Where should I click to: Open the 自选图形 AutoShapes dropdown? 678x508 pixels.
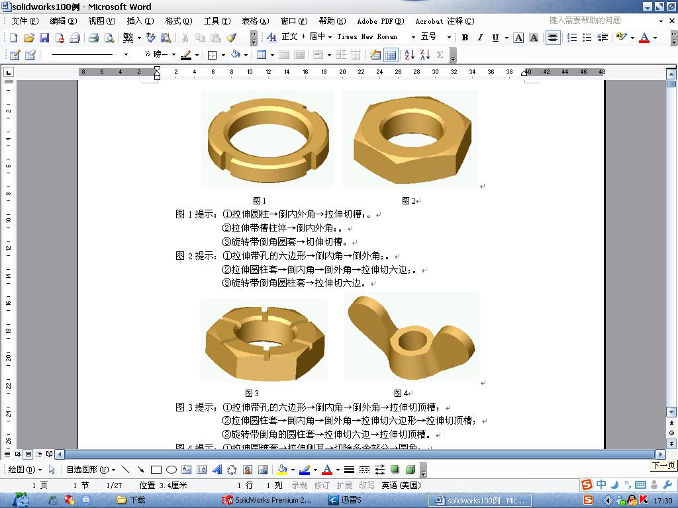point(91,470)
